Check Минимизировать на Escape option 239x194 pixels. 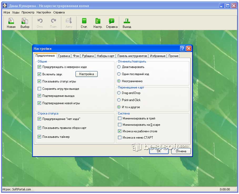point(120,125)
